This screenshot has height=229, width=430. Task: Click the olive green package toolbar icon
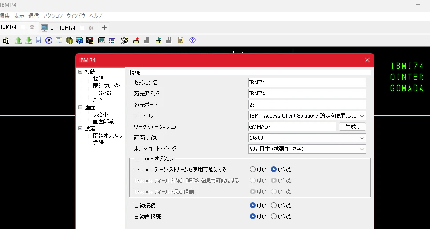(x=70, y=40)
